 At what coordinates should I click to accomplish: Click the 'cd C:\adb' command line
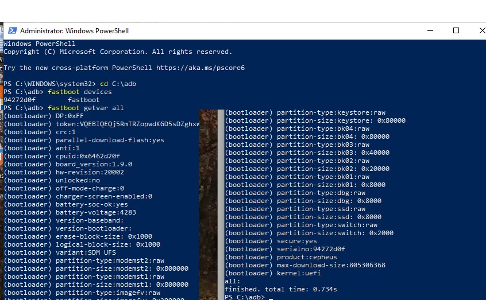(70, 84)
